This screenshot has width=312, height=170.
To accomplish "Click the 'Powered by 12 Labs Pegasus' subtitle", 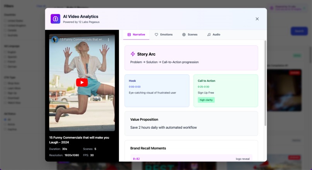I will [81, 22].
